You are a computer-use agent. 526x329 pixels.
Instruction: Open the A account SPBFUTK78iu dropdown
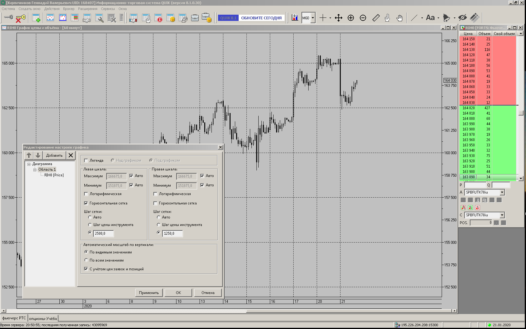[x=502, y=192]
